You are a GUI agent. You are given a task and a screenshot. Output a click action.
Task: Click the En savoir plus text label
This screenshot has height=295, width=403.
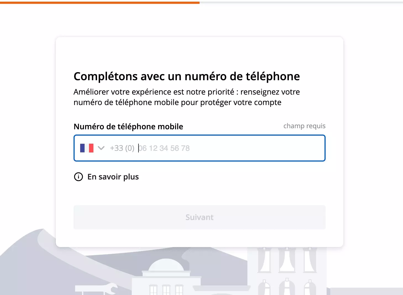pyautogui.click(x=113, y=177)
